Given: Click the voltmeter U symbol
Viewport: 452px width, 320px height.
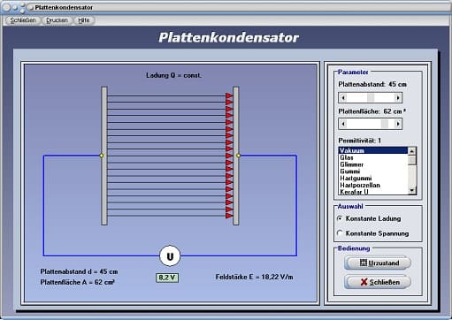Looking at the screenshot, I should [170, 256].
